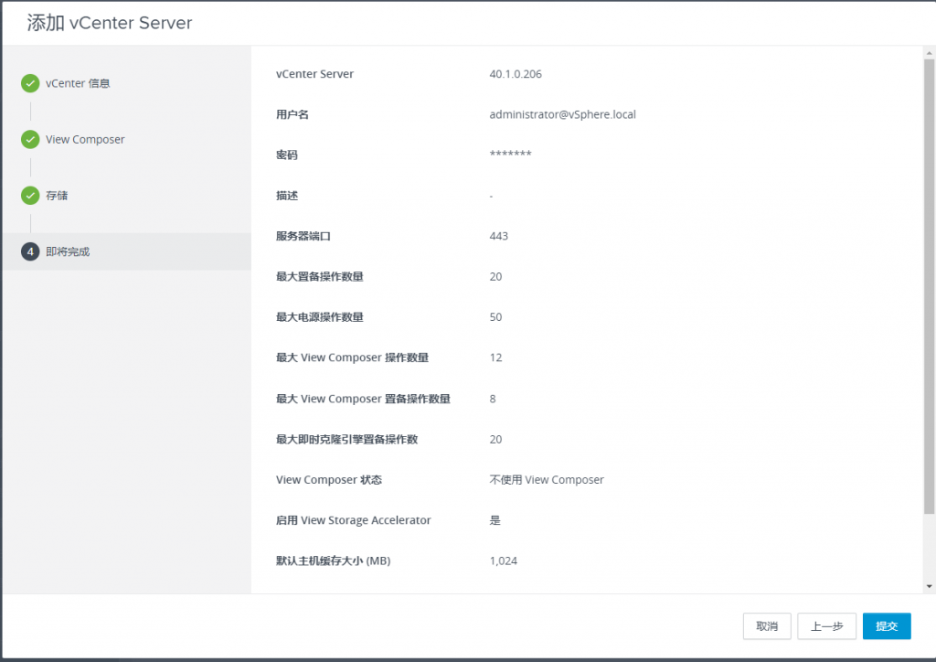Click green checkmark icon beside 存储
Viewport: 936px width, 662px height.
tap(30, 195)
